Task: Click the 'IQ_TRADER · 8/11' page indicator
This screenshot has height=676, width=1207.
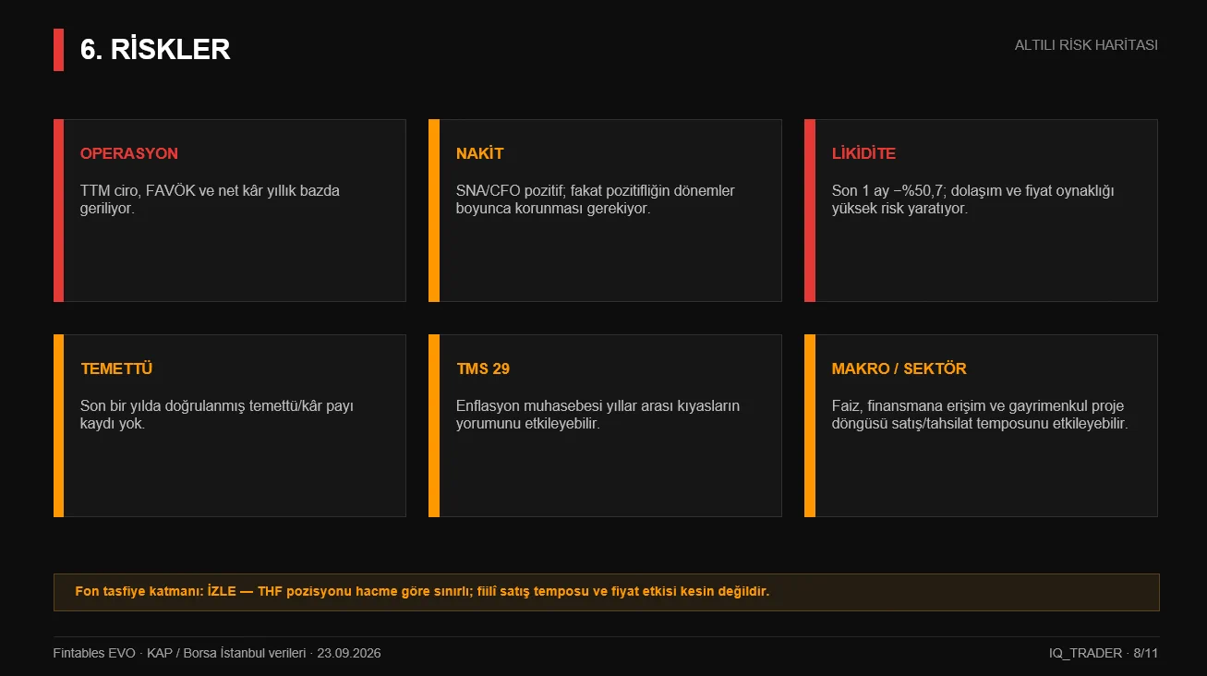Action: 1104,653
